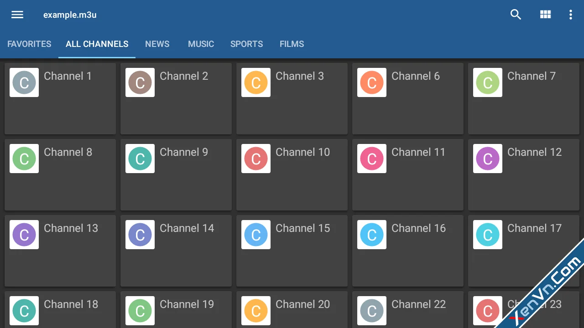Open the Channel 3 label
This screenshot has width=584, height=328.
tap(300, 76)
